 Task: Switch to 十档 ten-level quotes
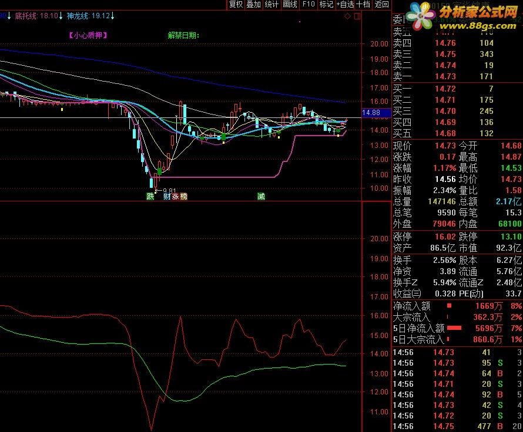pyautogui.click(x=363, y=4)
